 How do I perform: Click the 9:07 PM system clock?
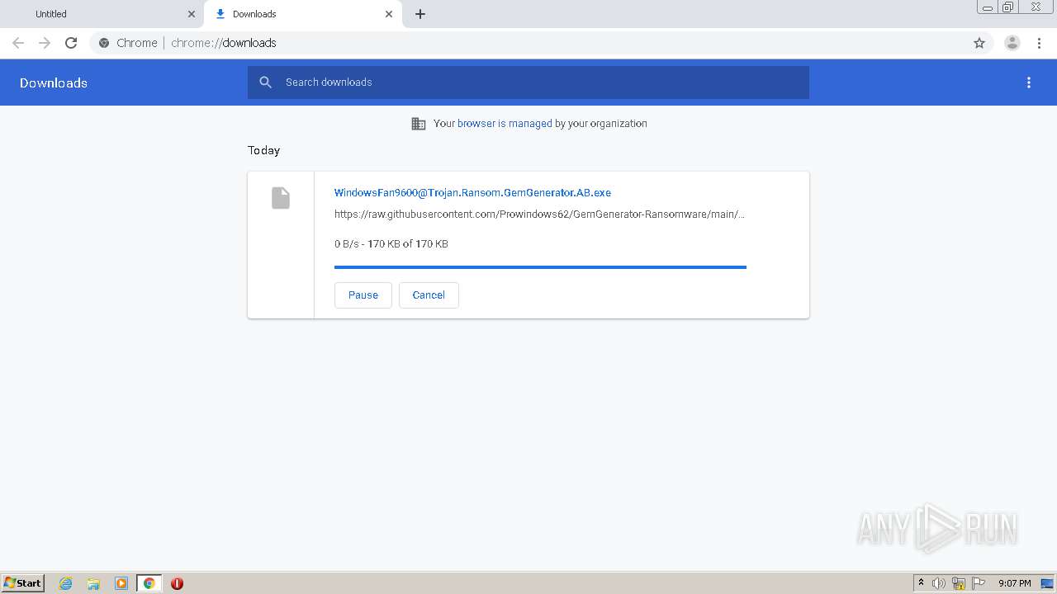click(1015, 583)
